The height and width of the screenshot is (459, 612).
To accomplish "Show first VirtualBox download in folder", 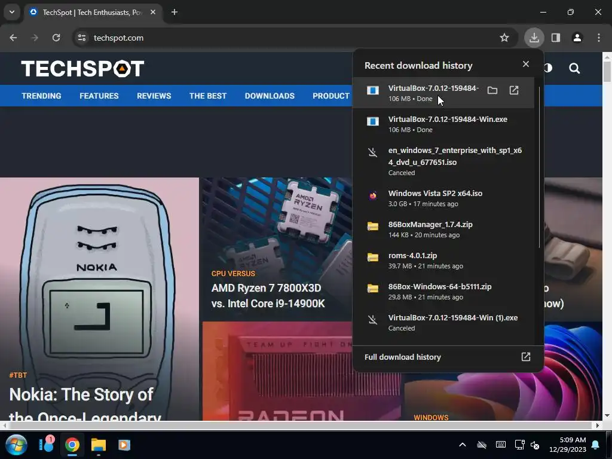I will click(x=492, y=91).
